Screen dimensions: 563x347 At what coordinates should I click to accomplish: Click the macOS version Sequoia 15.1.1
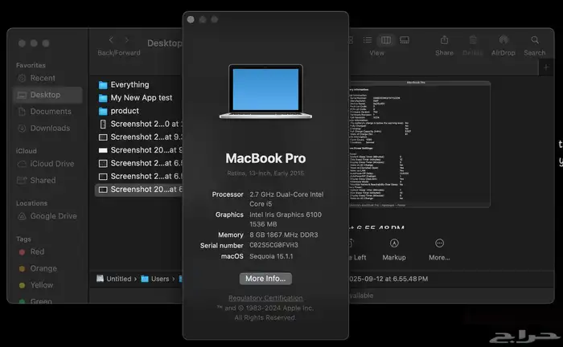click(x=271, y=256)
